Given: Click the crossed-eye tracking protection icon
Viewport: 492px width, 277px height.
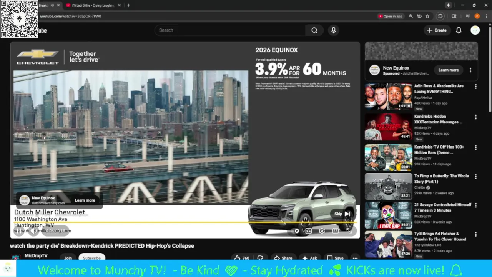Looking at the screenshot, I should click(419, 16).
